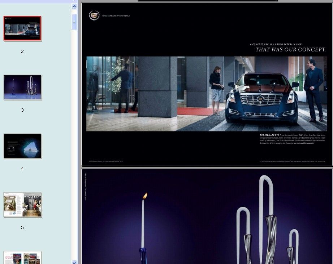
Task: Click the lit candle on the lower page
Action: point(143,220)
